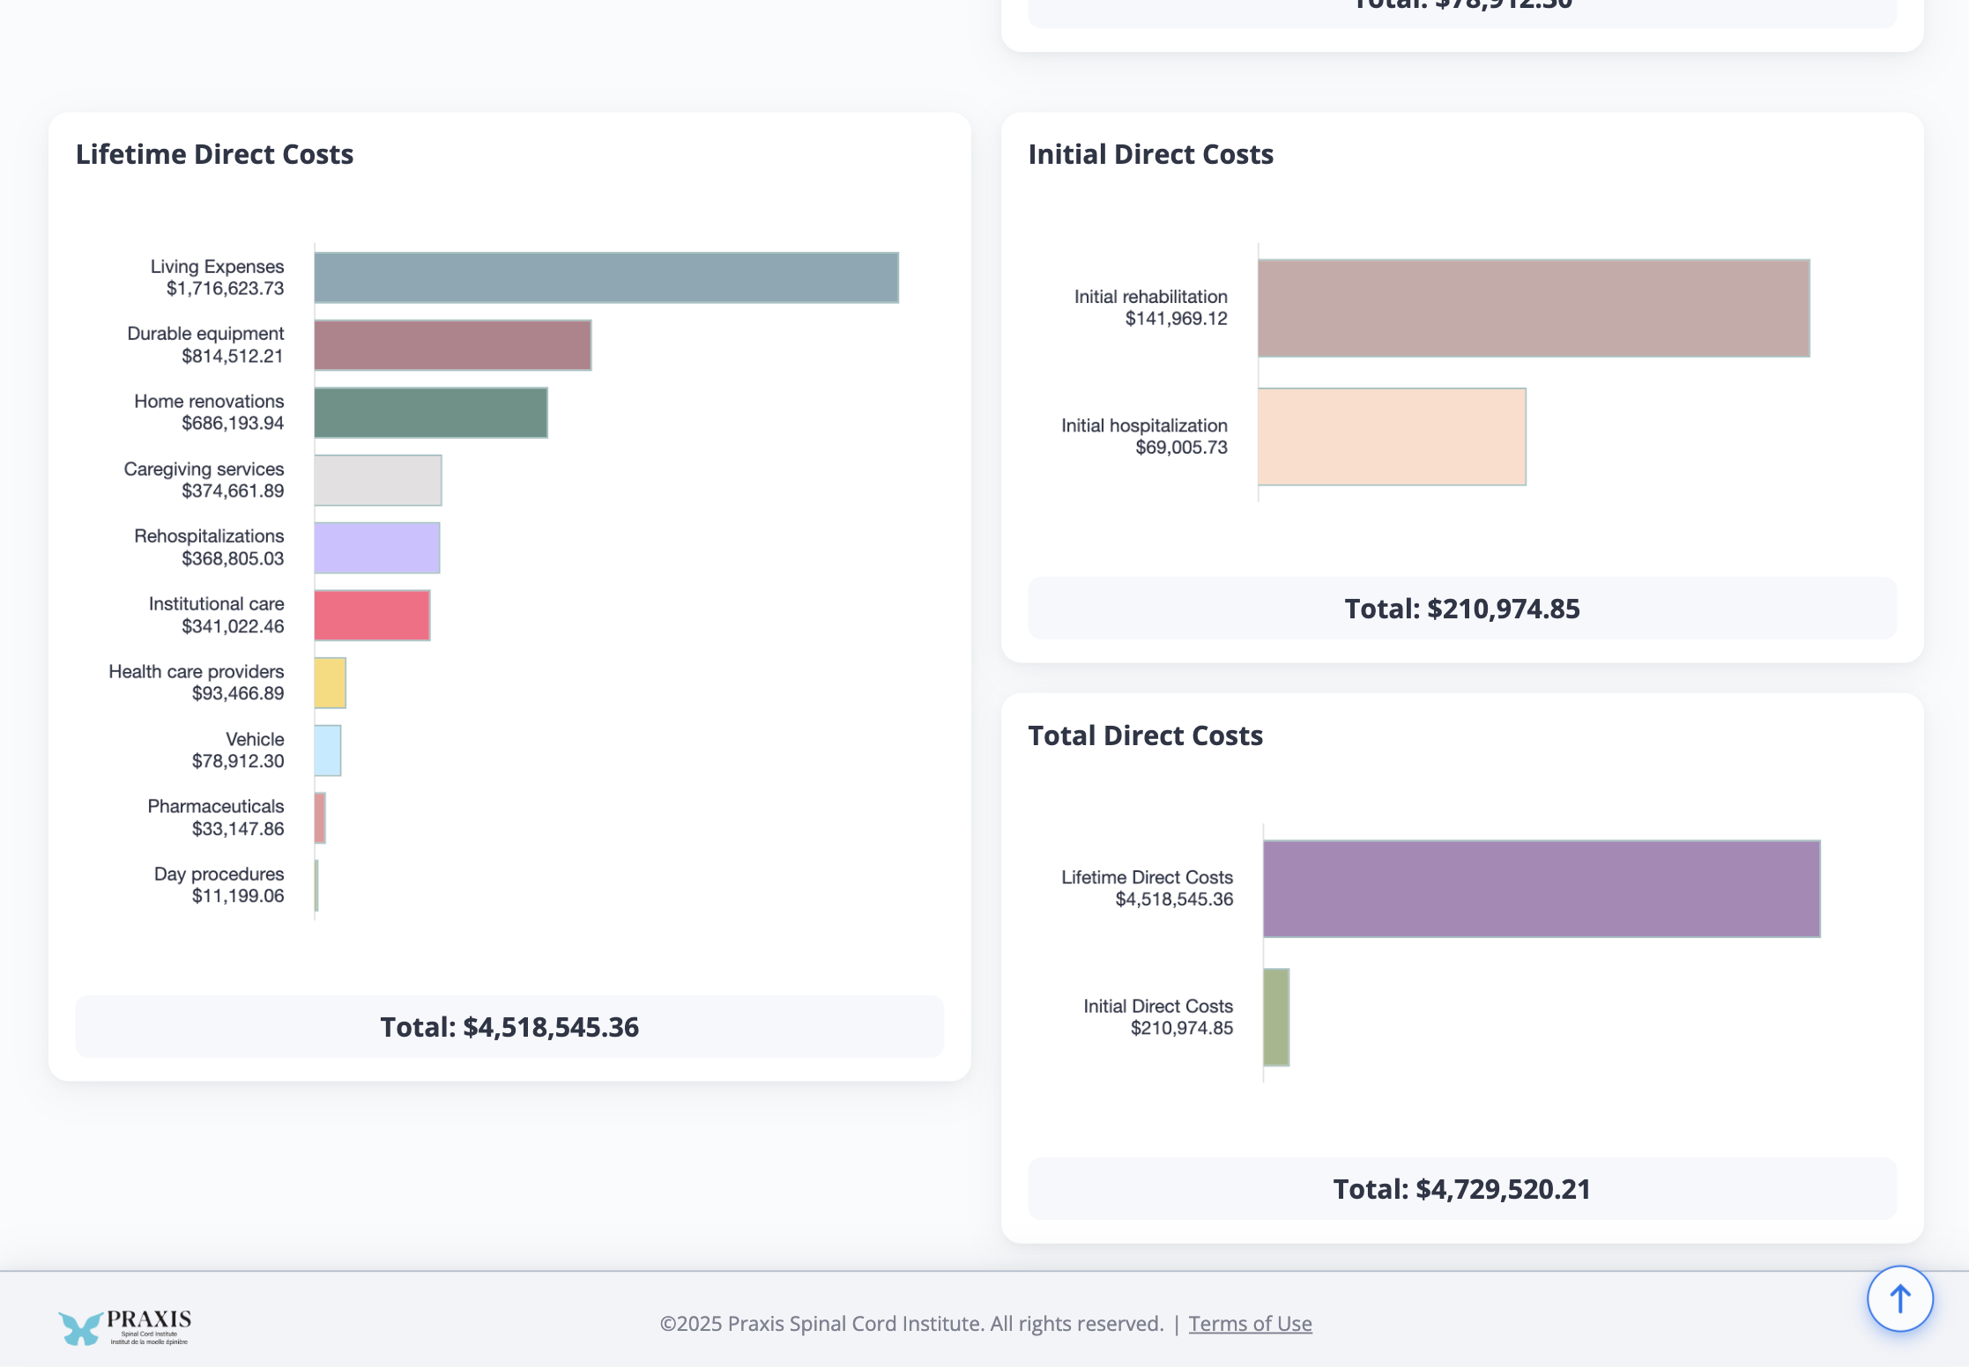Viewport: 1969px width, 1367px height.
Task: Click the Vehicle bar
Action: [x=328, y=750]
